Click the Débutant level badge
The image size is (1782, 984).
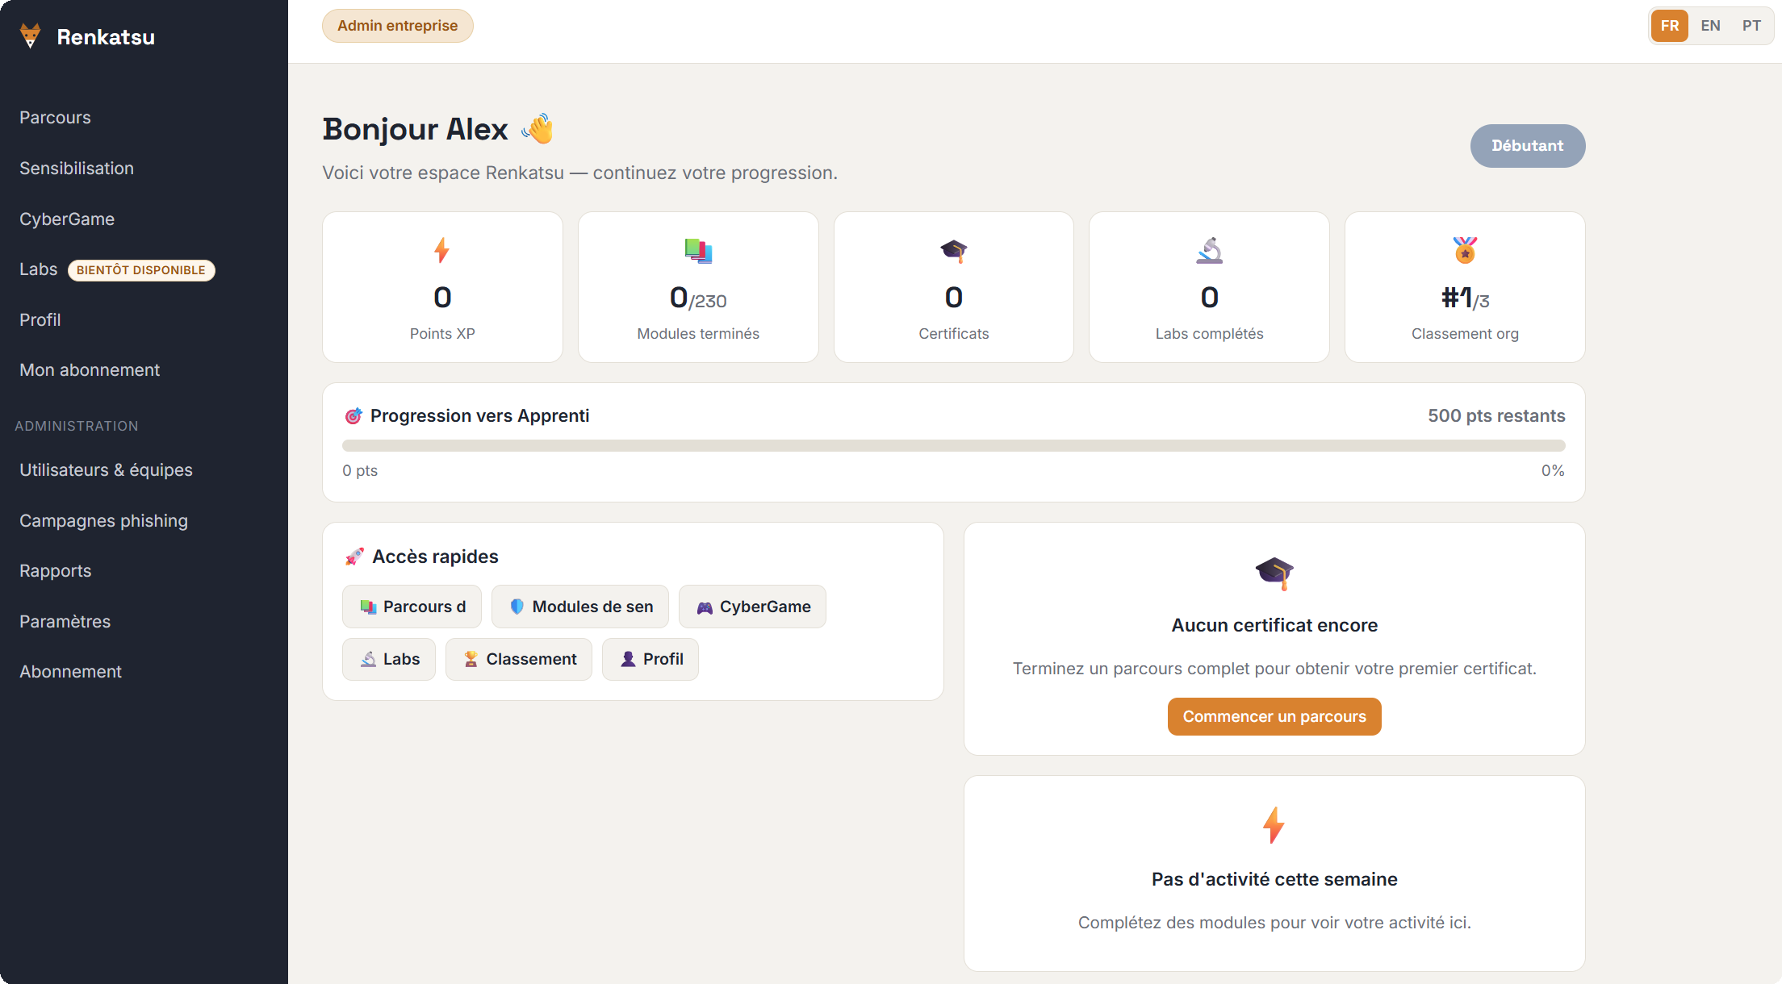pos(1527,146)
